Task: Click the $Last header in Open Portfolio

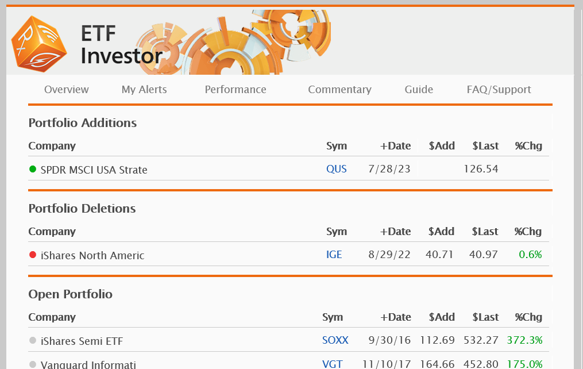Action: click(485, 317)
